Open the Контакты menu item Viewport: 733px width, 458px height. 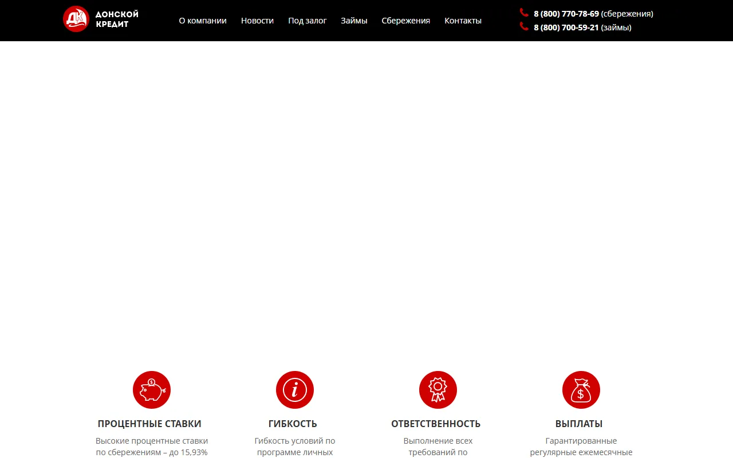point(463,21)
